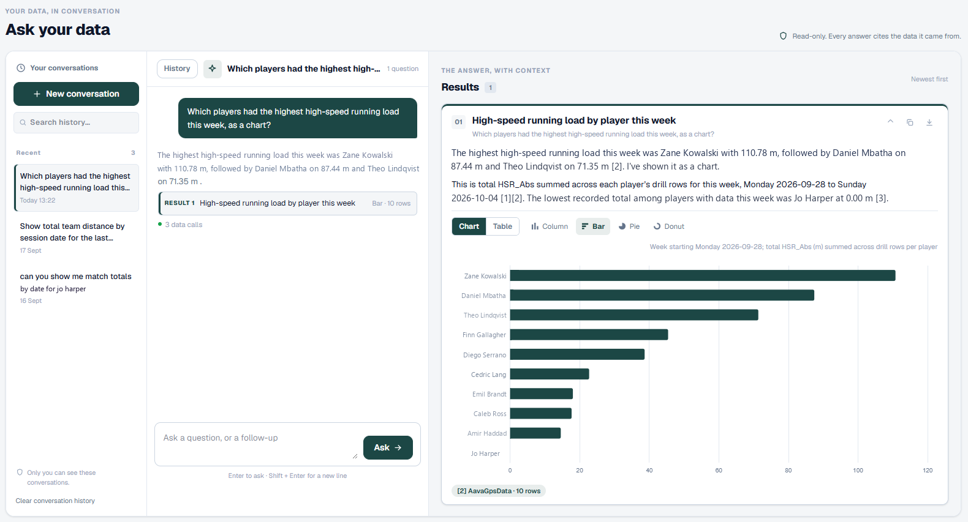Click the Theo Lindqvist bar in chart

coord(634,315)
